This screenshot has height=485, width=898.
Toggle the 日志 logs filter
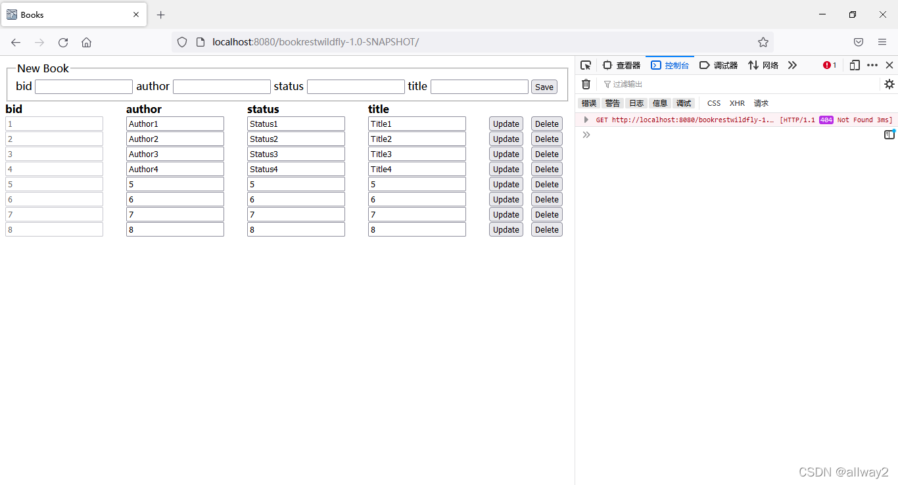[x=636, y=103]
